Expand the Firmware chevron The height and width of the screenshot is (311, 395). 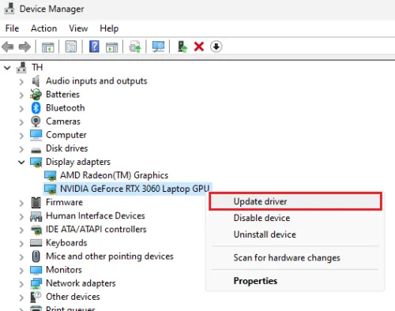point(21,203)
